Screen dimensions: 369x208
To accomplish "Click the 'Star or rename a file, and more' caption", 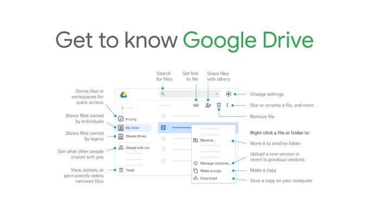I will pyautogui.click(x=282, y=105).
